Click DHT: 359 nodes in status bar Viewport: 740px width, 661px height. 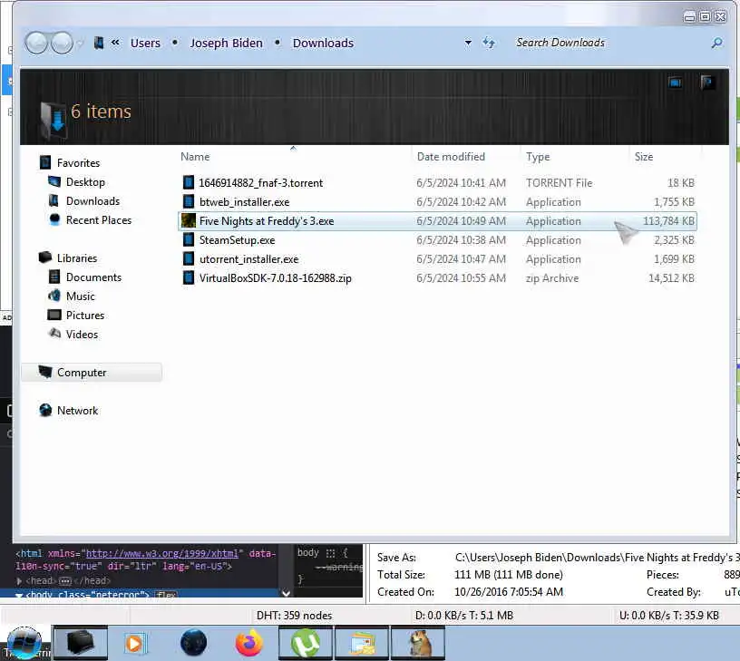coord(294,616)
